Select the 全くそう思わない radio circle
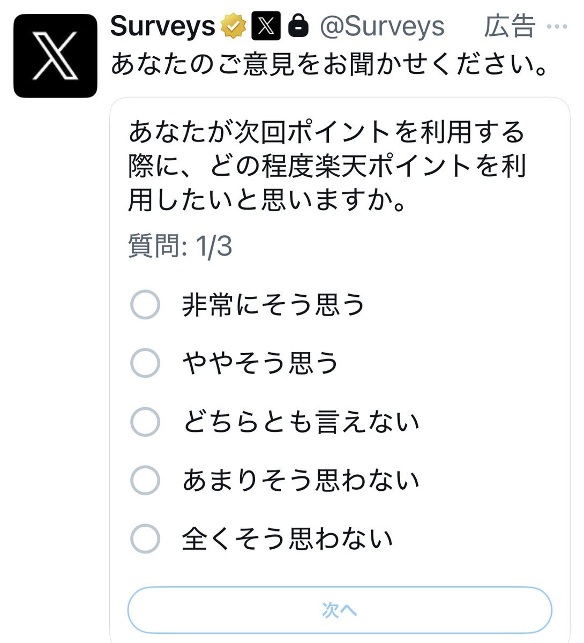Viewport: 584px width, 643px height. point(145,538)
